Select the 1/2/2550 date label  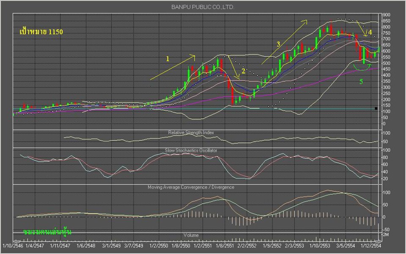coord(159,246)
